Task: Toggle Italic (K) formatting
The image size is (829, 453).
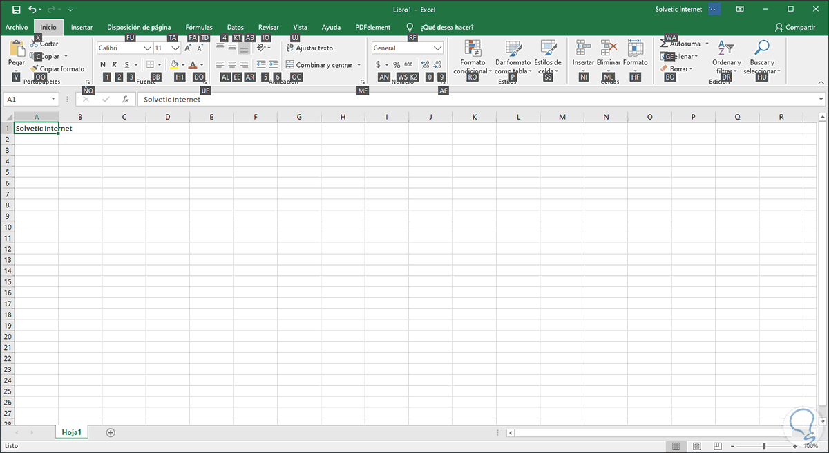Action: (x=115, y=65)
